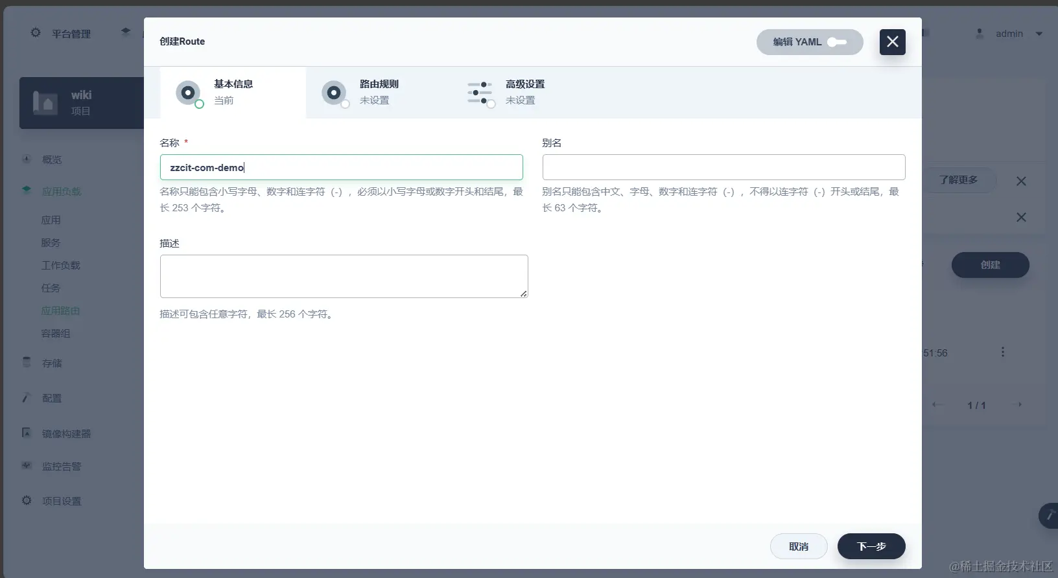Click the 创建 button in the background page
The height and width of the screenshot is (578, 1058).
(990, 265)
